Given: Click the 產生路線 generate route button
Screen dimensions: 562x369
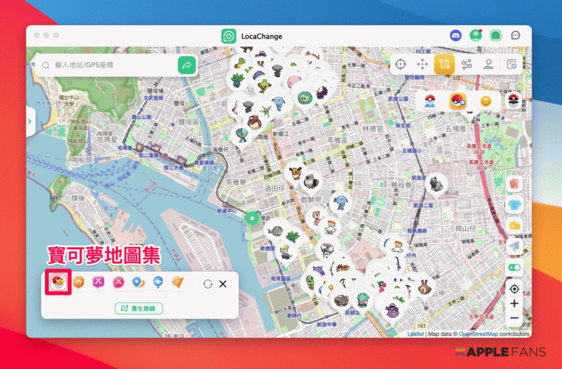Looking at the screenshot, I should click(x=139, y=308).
